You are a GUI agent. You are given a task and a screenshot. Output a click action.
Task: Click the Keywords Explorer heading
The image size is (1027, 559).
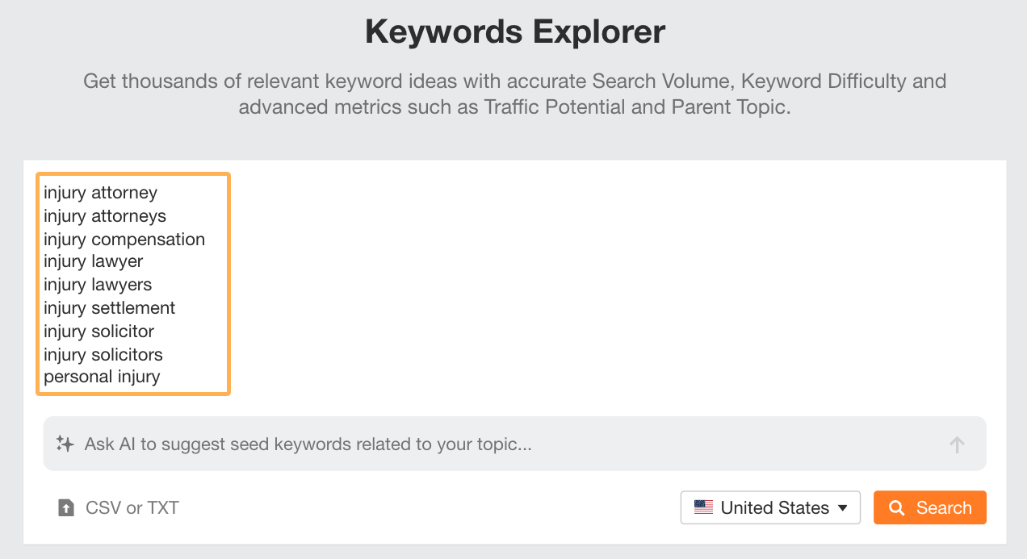coord(515,32)
